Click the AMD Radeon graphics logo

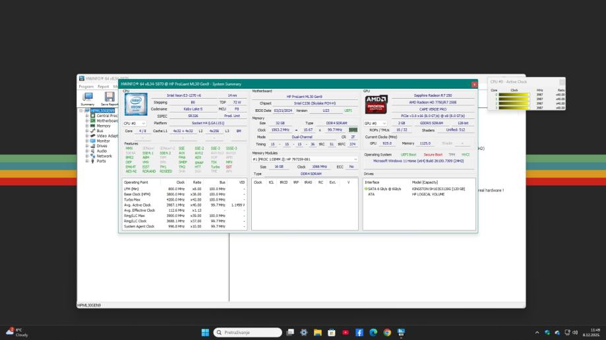[374, 105]
